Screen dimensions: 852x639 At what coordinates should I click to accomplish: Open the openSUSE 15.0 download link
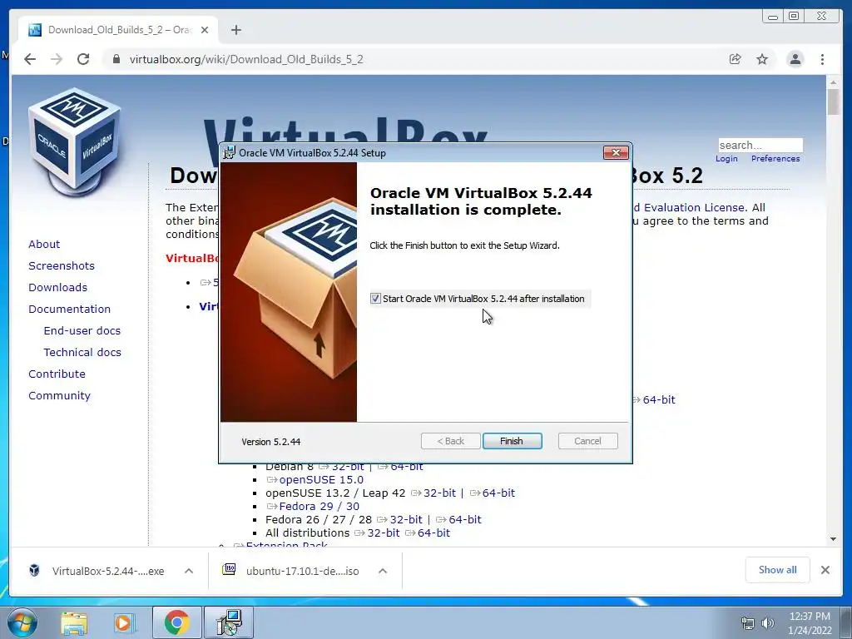321,480
